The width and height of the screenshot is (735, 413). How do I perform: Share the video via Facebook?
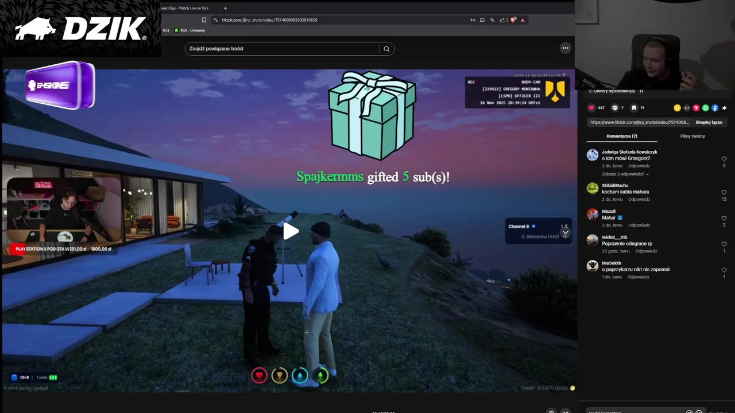tap(715, 108)
